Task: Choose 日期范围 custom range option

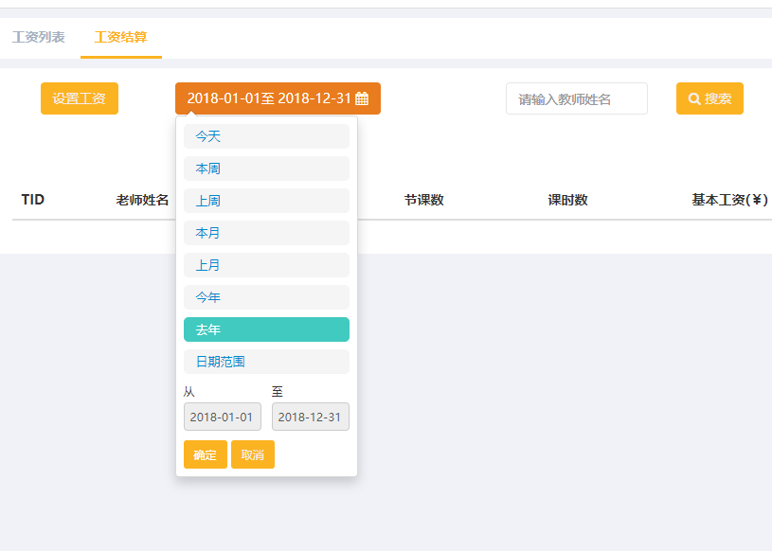Action: click(266, 362)
